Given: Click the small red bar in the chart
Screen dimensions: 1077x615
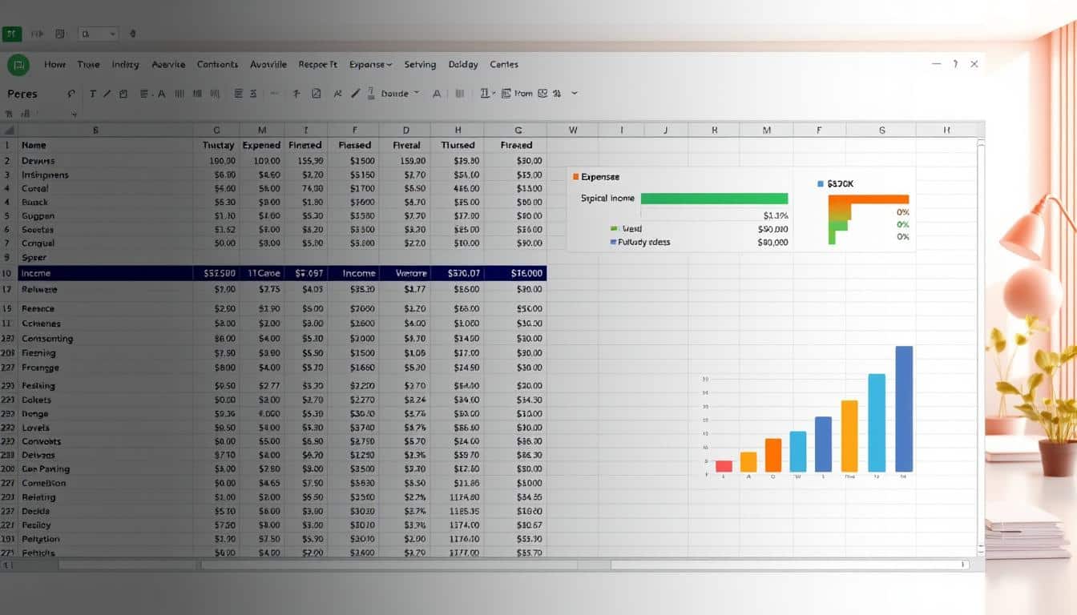Looking at the screenshot, I should [724, 466].
